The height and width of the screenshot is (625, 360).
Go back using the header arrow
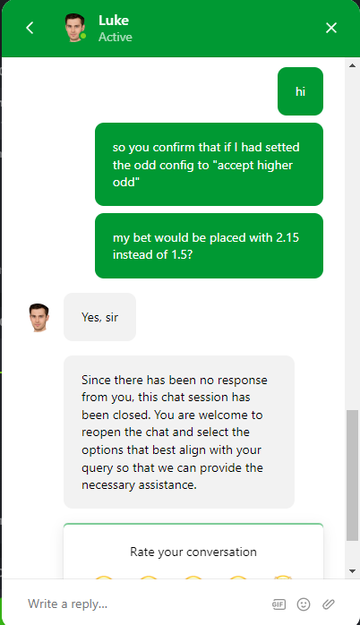30,28
